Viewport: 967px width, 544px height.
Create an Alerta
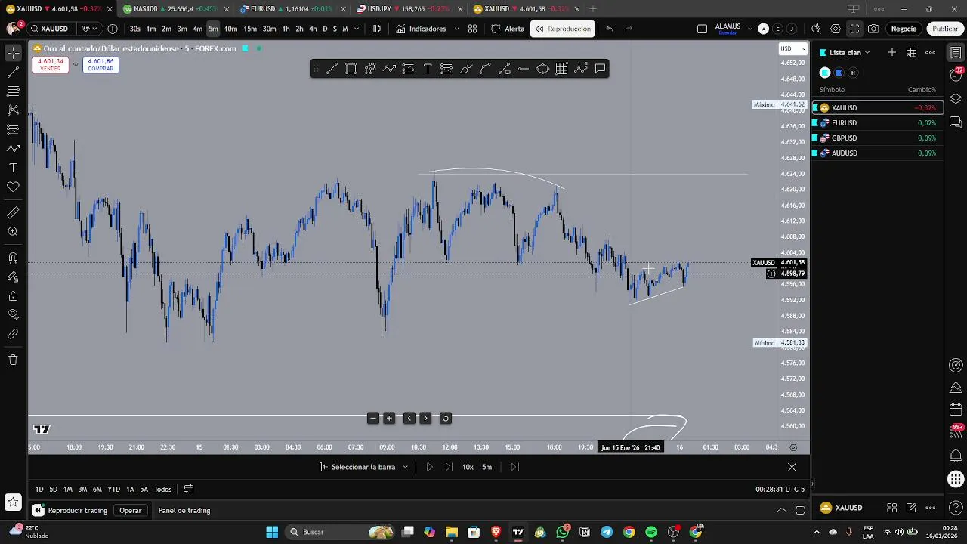[x=508, y=29]
